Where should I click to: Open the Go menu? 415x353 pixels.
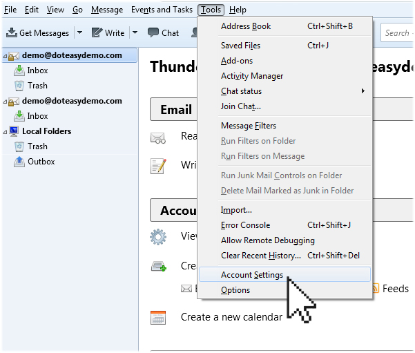77,10
